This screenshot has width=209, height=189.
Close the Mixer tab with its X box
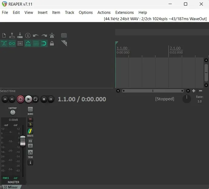[x=5, y=187]
